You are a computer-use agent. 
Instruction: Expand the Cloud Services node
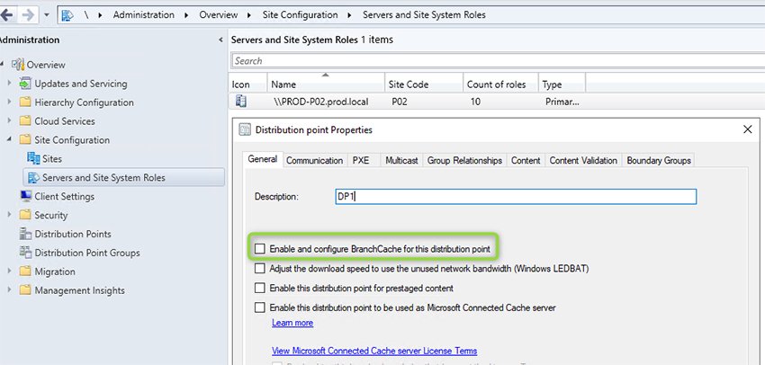click(x=9, y=120)
